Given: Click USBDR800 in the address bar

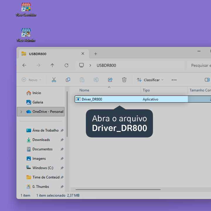Looking at the screenshot, I should (x=106, y=65).
